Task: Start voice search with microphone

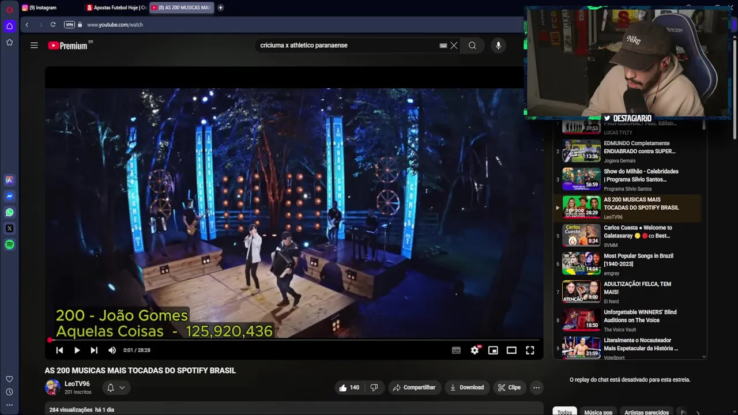Action: 499,46
